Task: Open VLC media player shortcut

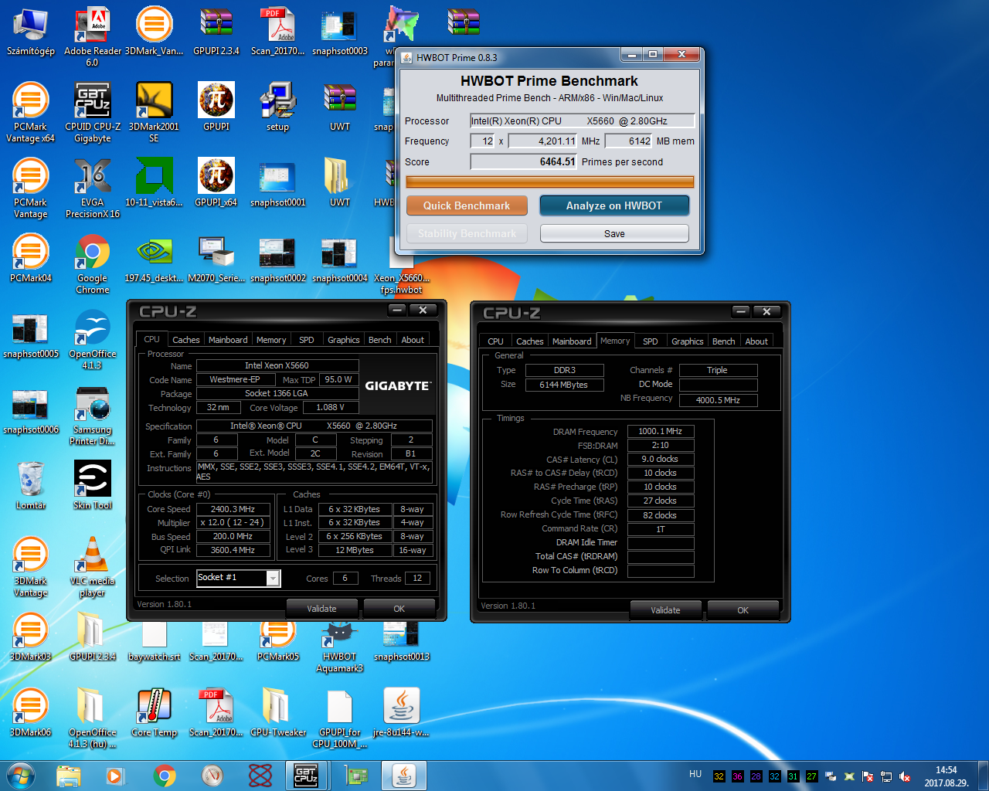Action: pyautogui.click(x=92, y=566)
